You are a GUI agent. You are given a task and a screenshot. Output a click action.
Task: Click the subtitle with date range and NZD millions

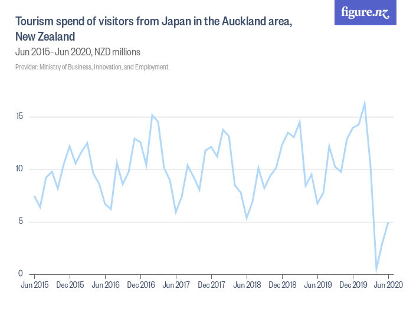(77, 52)
